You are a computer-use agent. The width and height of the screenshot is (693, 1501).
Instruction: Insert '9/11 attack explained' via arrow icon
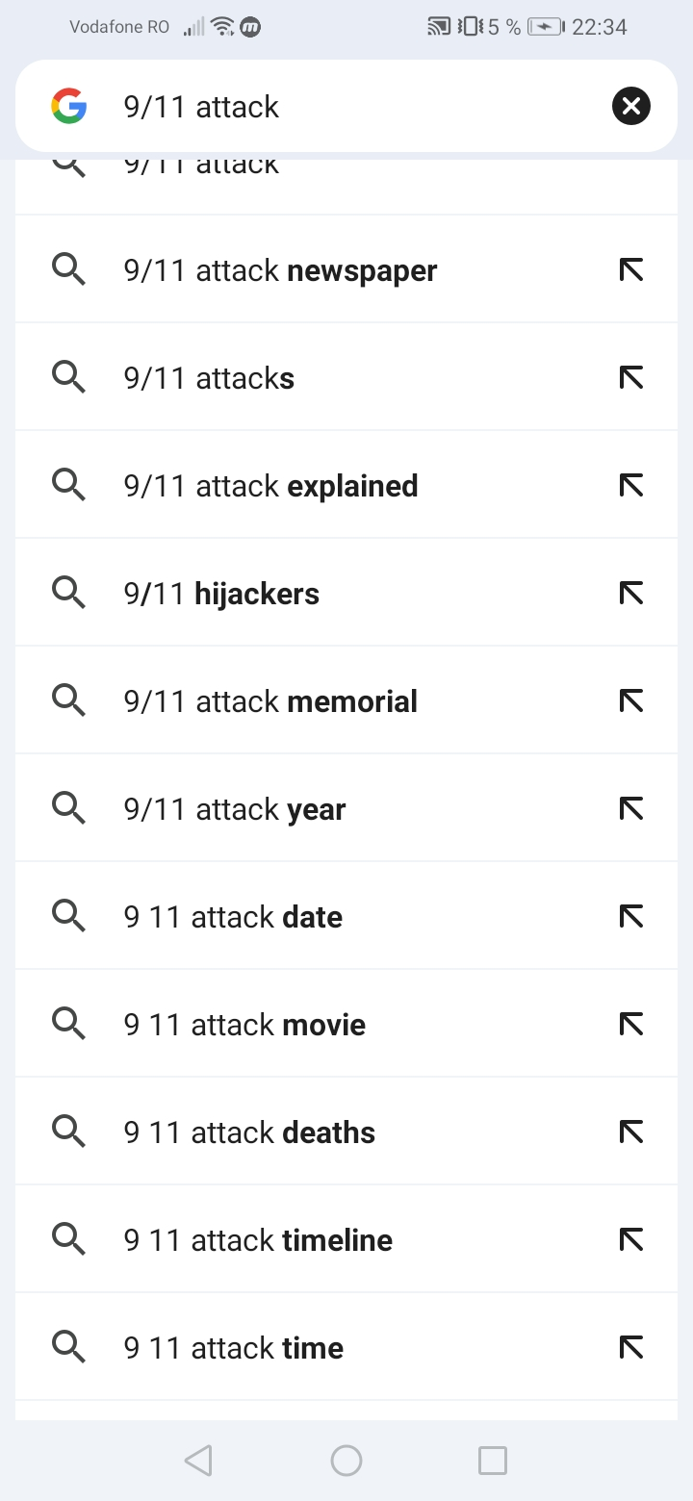[630, 486]
